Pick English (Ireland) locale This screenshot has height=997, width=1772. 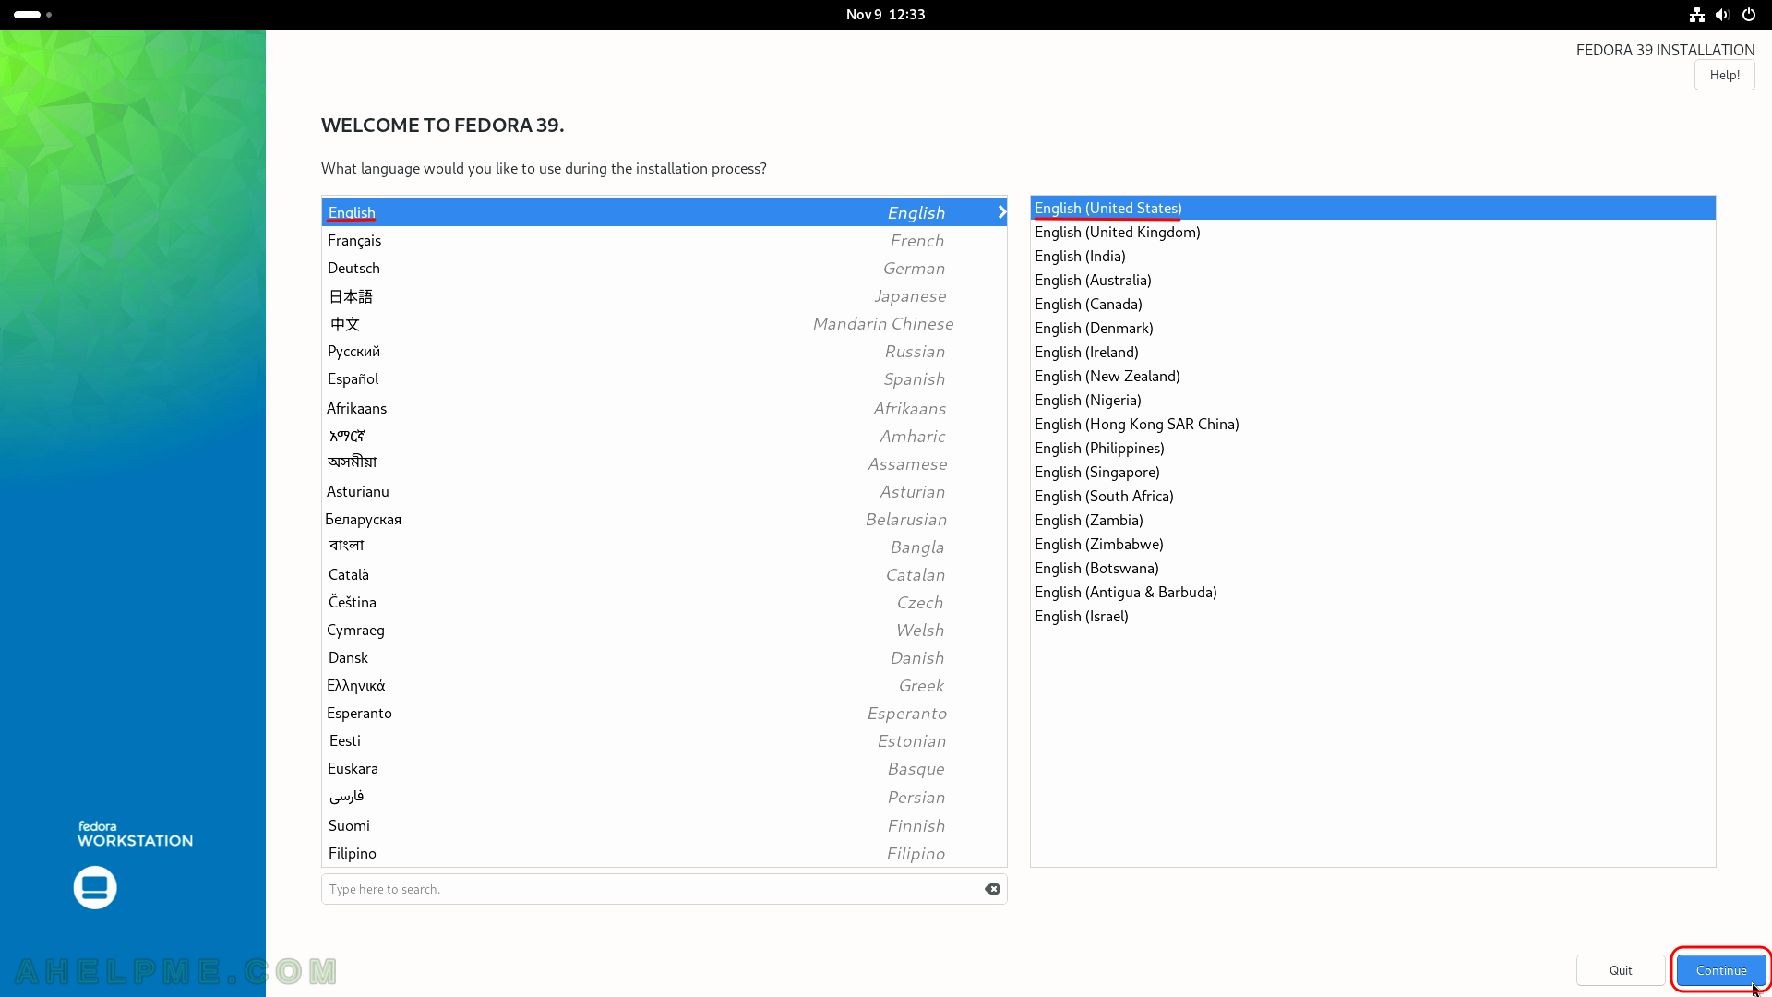coord(1372,352)
